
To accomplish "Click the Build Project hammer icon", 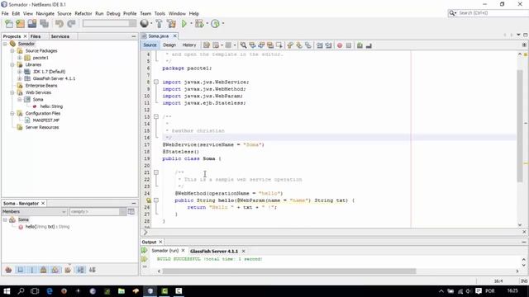I will [159, 24].
